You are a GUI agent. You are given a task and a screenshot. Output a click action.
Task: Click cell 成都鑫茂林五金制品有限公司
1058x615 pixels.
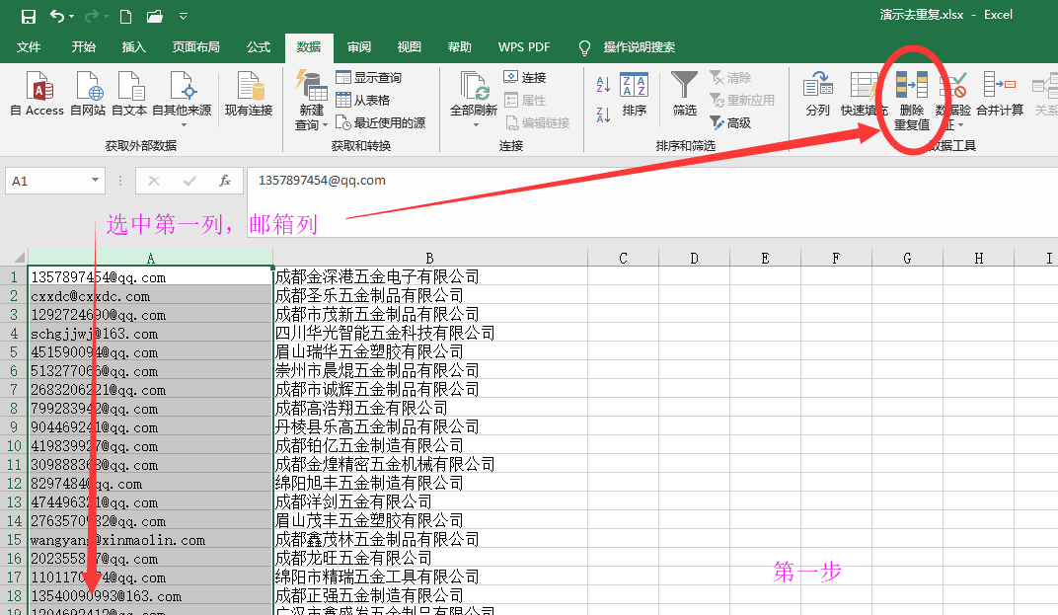tap(430, 539)
